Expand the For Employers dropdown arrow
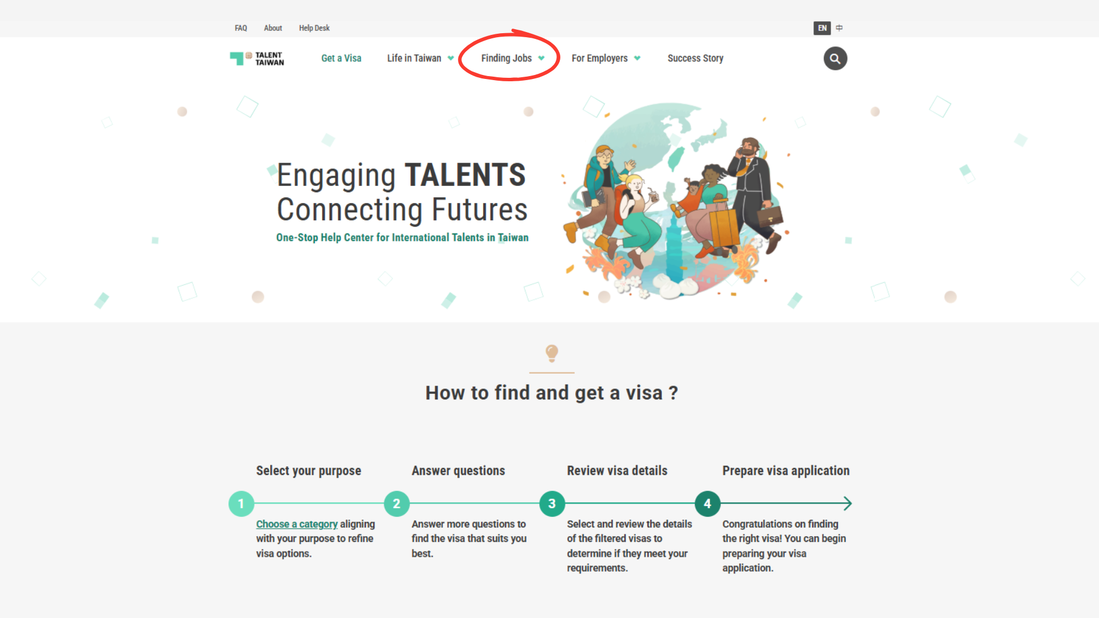This screenshot has width=1099, height=618. pyautogui.click(x=637, y=58)
